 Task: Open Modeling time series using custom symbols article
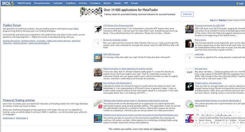pos(141,115)
